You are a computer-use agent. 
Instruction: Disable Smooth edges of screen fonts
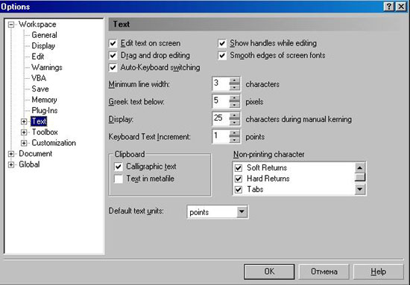(x=222, y=55)
